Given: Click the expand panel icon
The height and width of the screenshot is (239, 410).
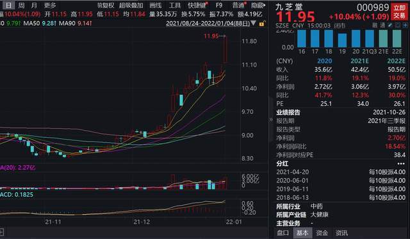Looking at the screenshot, I should (398, 25).
